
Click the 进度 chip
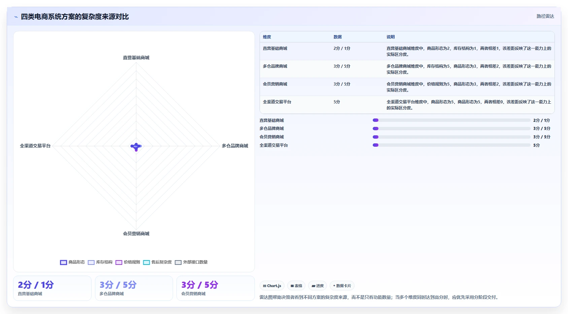tap(318, 286)
